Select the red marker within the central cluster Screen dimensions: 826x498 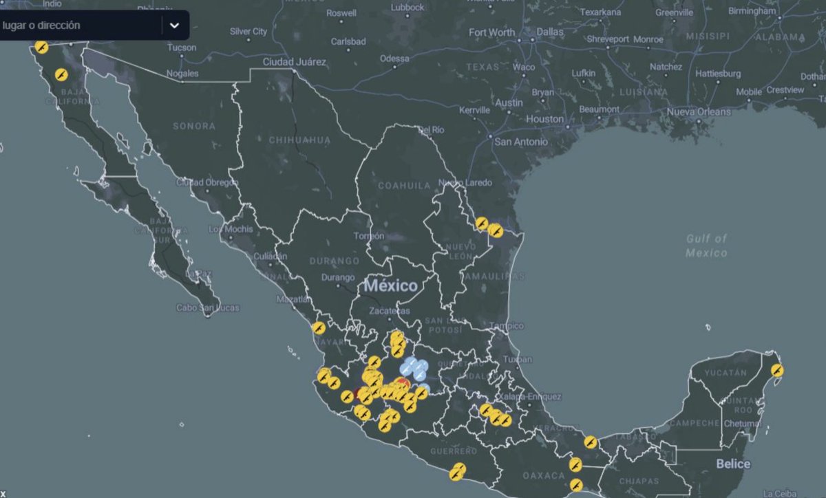(x=403, y=382)
